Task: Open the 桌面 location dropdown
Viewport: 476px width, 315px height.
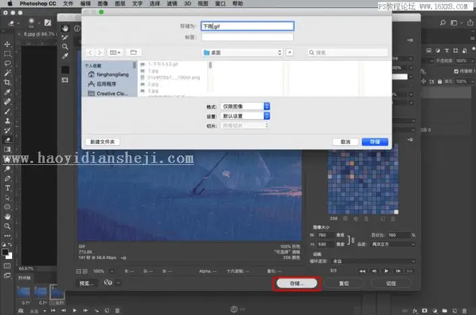Action: [242, 53]
